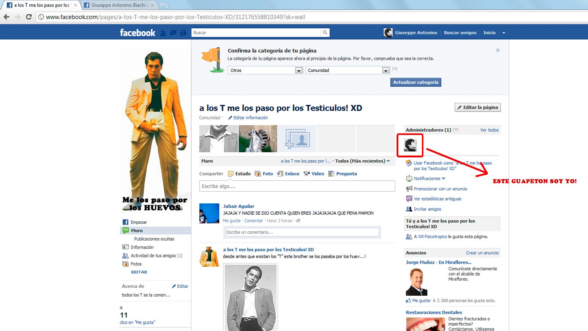Open Publicaciones ocultas in sidebar
Screen dimensions: 588x331
click(x=154, y=239)
